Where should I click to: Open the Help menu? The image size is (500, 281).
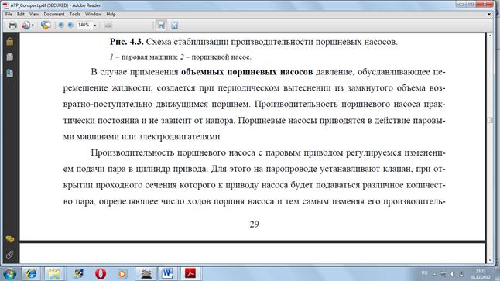pyautogui.click(x=111, y=15)
